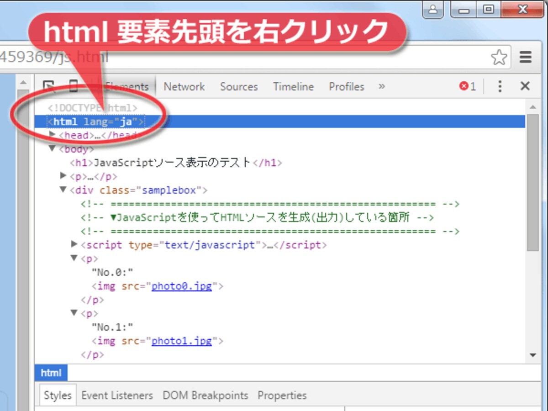Image resolution: width=548 pixels, height=411 pixels.
Task: Open the DevTools three-dot menu
Action: 500,86
